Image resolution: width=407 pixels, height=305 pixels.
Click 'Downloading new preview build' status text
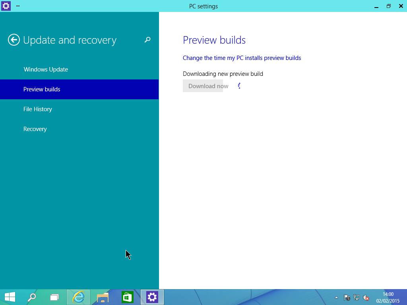coord(223,74)
